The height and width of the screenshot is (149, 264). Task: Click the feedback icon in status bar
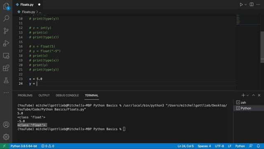point(251,146)
